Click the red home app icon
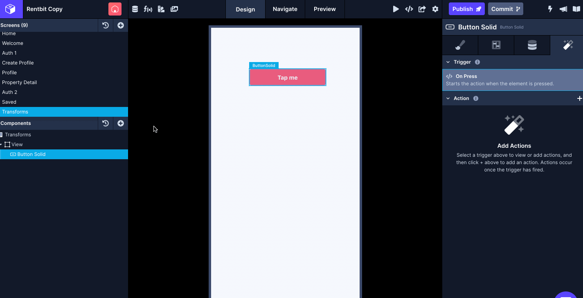This screenshot has width=583, height=298. (x=115, y=9)
